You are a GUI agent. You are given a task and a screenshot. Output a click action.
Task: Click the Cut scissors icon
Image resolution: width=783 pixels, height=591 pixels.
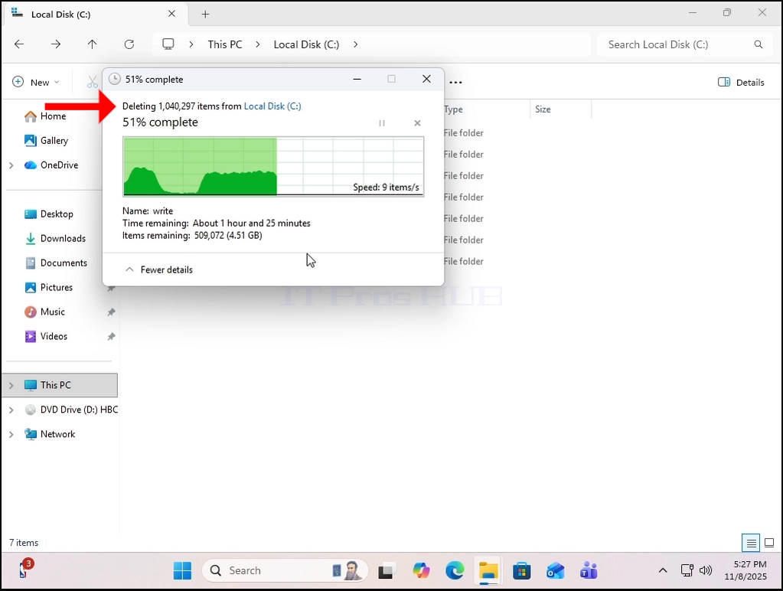click(92, 82)
